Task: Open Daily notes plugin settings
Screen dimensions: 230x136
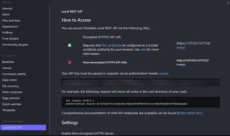Action: [x=10, y=80]
